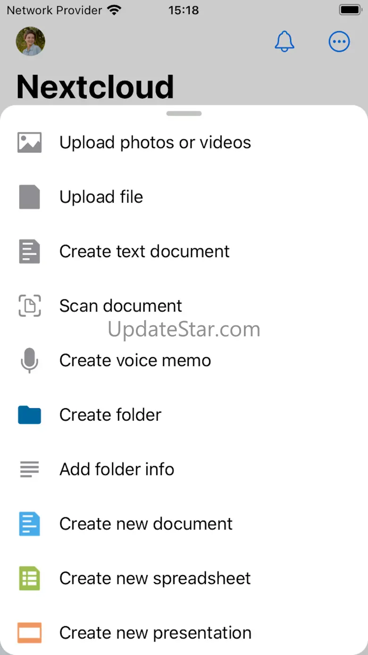
Task: Choose Scan document
Action: click(184, 306)
